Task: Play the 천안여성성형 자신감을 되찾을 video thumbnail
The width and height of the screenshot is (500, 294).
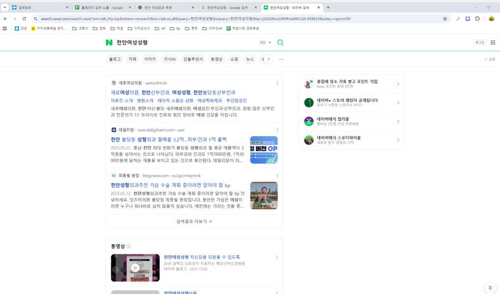Action: coord(136,268)
